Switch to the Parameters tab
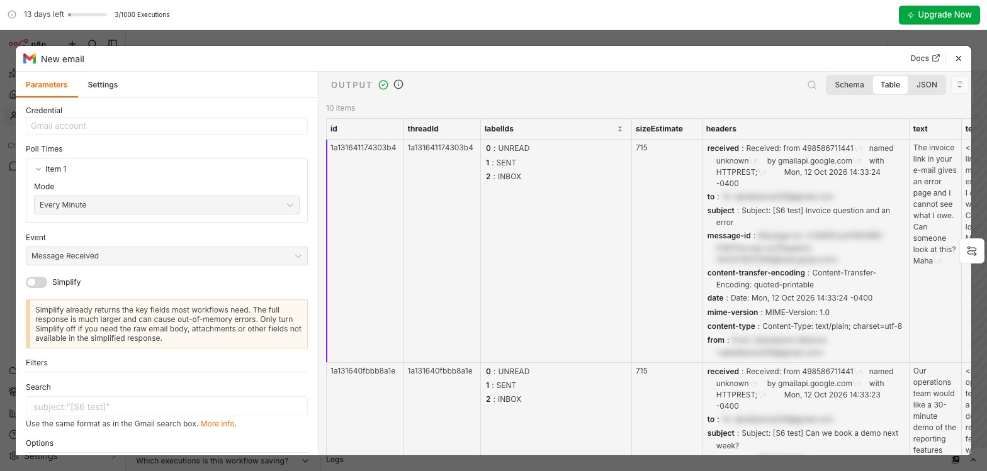The height and width of the screenshot is (471, 987). tap(47, 85)
